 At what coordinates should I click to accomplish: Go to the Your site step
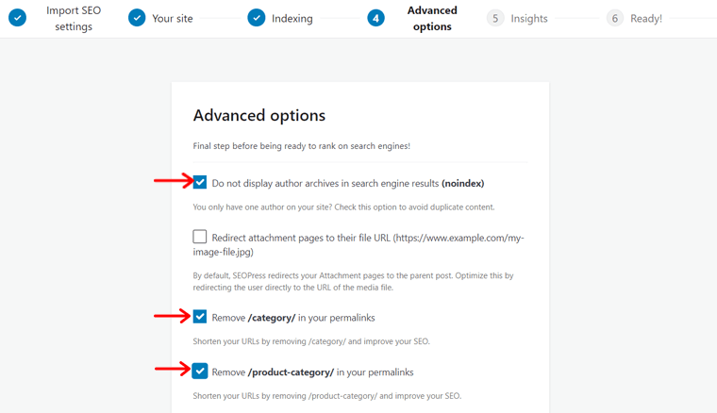173,18
